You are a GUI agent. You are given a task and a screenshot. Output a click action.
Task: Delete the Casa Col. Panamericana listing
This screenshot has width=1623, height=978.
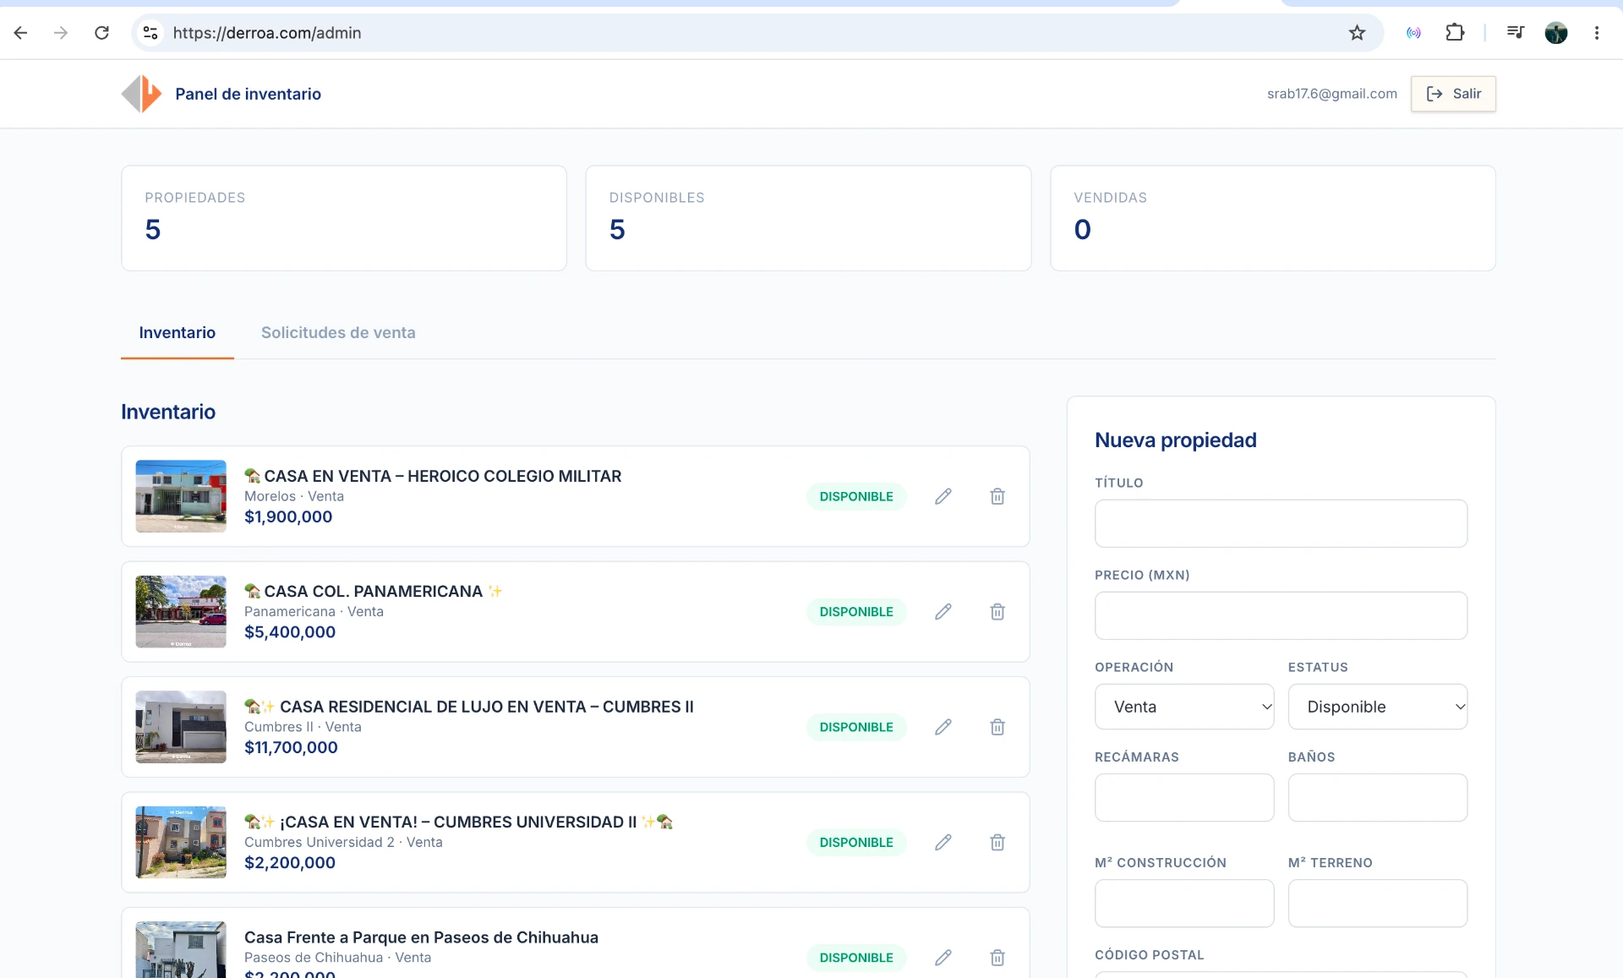(x=997, y=612)
